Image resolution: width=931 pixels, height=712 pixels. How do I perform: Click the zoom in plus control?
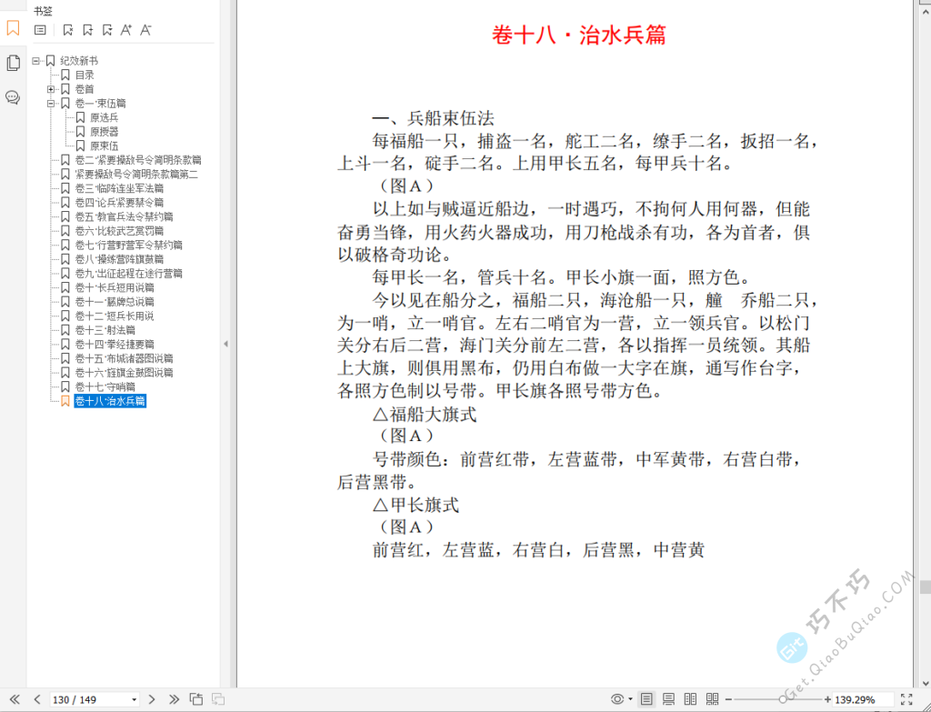[x=826, y=700]
